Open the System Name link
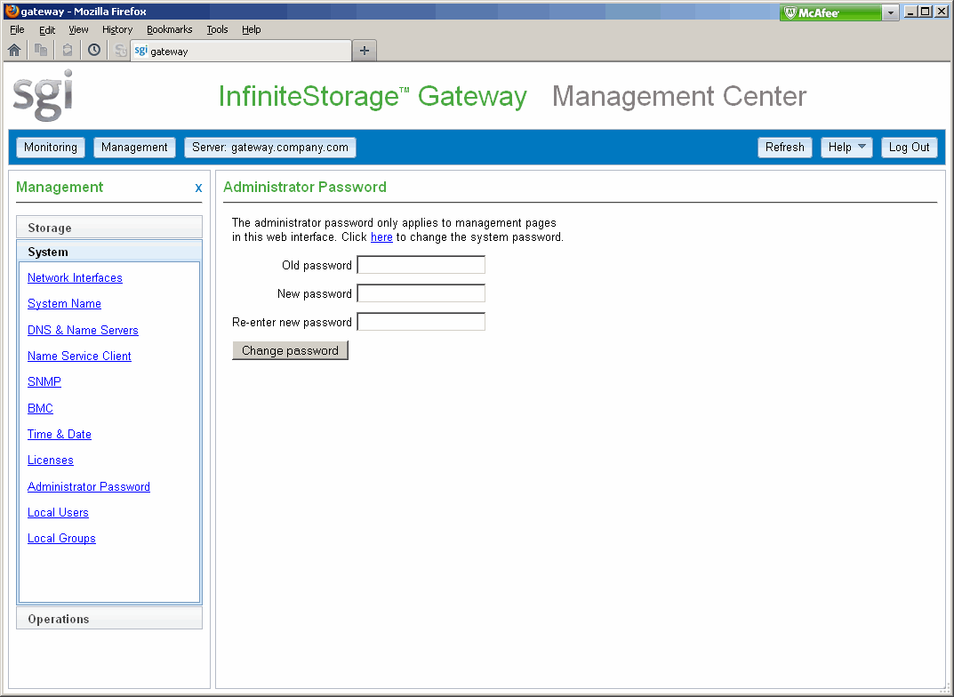The height and width of the screenshot is (697, 954). coord(64,303)
